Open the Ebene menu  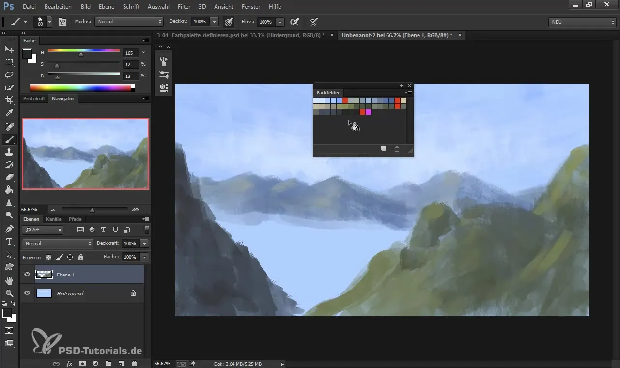coord(106,7)
